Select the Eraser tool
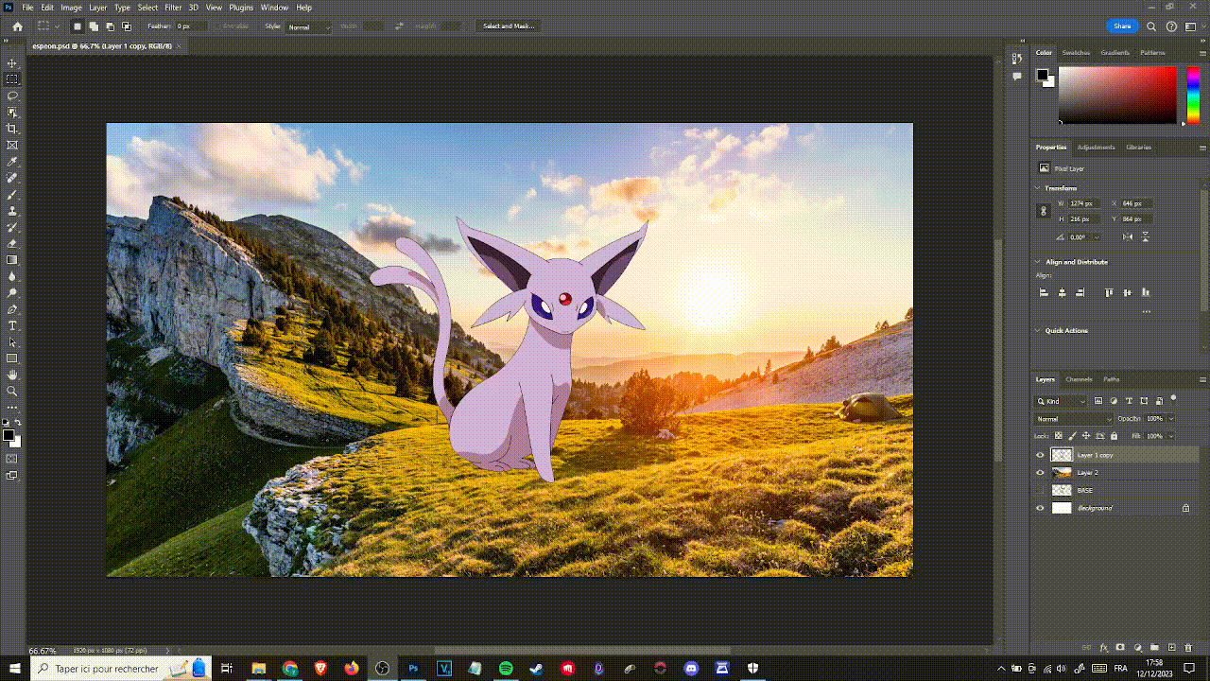Viewport: 1210px width, 681px height. [x=12, y=243]
